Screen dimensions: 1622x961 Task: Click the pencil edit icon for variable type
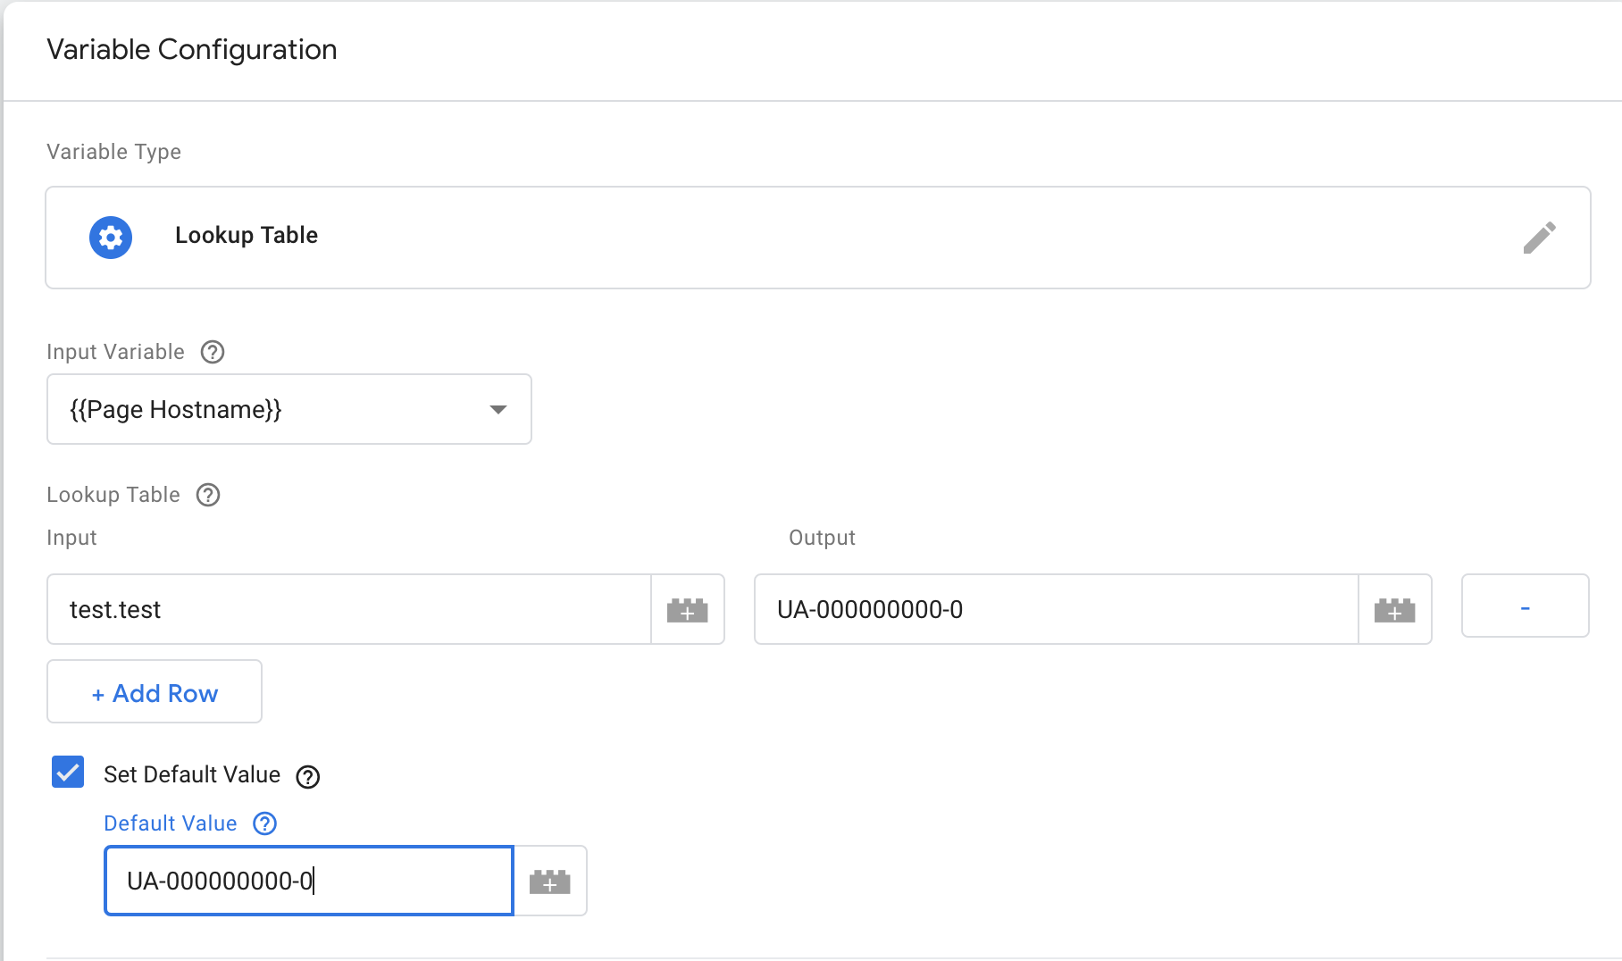[x=1539, y=238]
